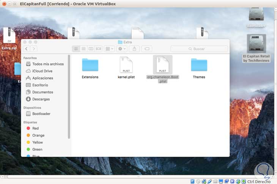This screenshot has height=184, width=277.
Task: Click VirtualBox optical disk indicator
Action: click(x=198, y=181)
